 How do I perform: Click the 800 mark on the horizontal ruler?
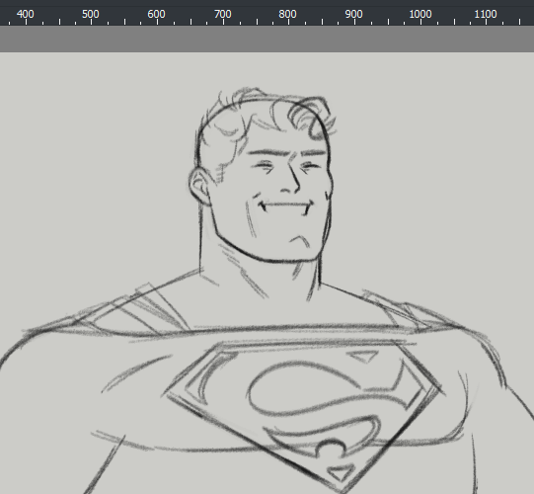(288, 14)
